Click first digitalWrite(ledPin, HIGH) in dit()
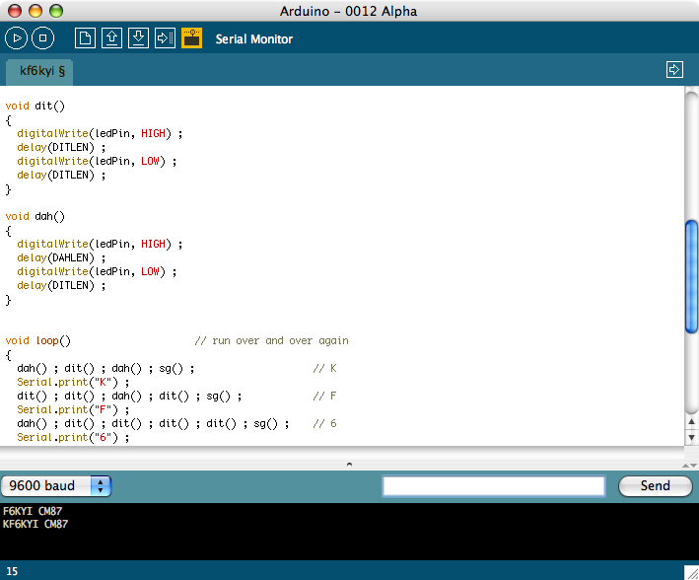 [x=100, y=134]
